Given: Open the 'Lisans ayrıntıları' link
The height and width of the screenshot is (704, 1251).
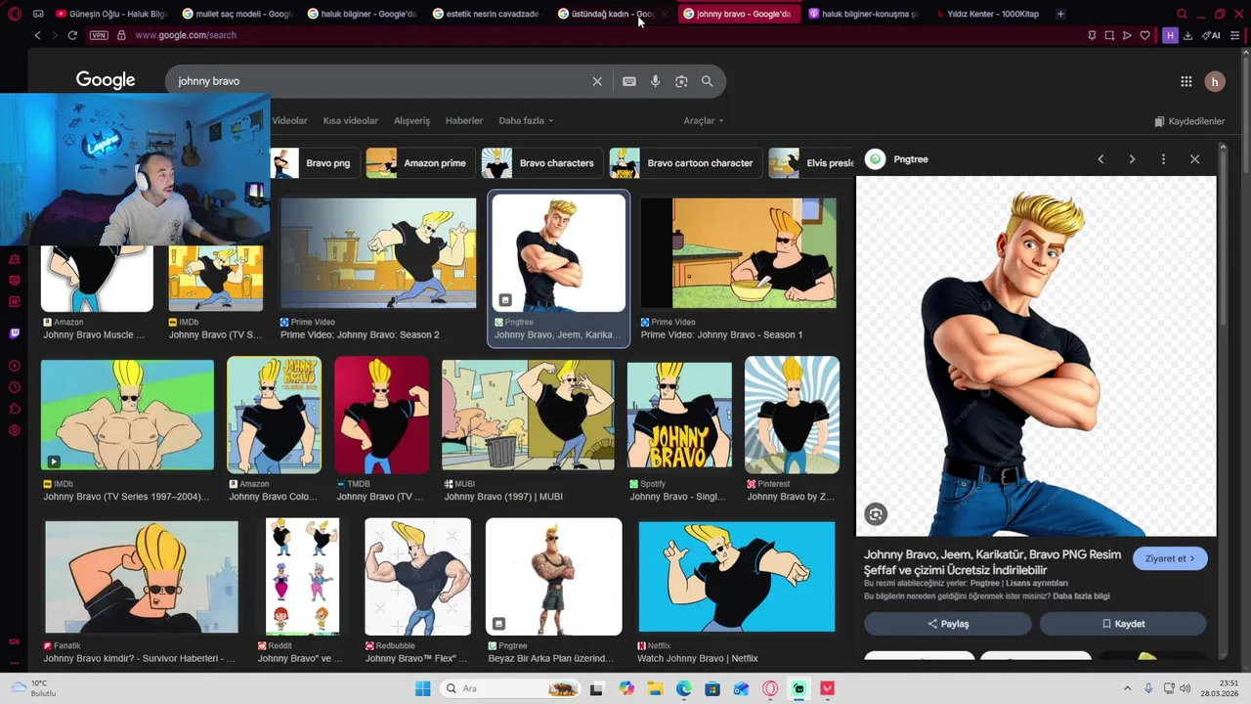Looking at the screenshot, I should [1037, 583].
